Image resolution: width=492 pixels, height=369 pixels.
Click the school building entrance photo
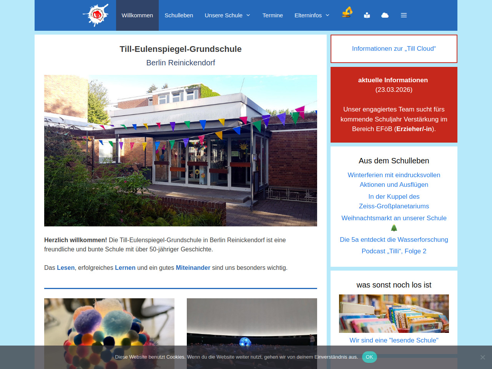(180, 150)
